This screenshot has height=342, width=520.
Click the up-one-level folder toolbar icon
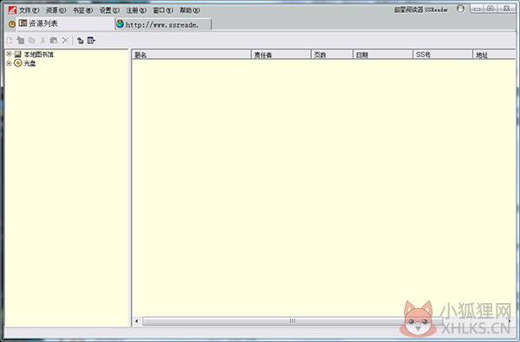[x=81, y=41]
